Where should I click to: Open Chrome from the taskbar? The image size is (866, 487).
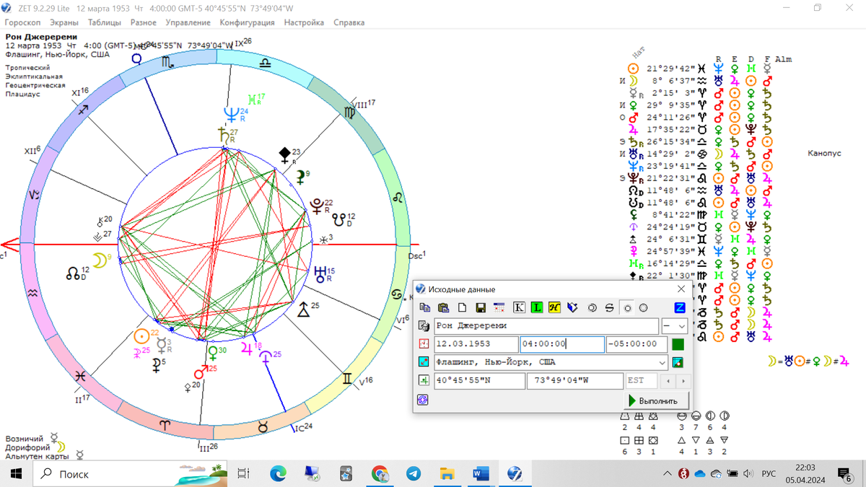click(380, 473)
